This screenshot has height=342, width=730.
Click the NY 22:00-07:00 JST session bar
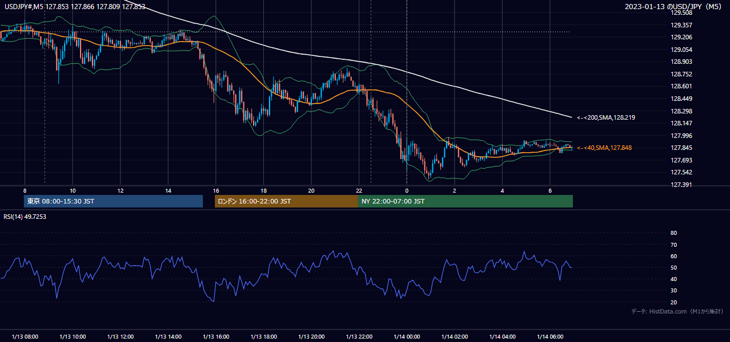click(x=466, y=201)
